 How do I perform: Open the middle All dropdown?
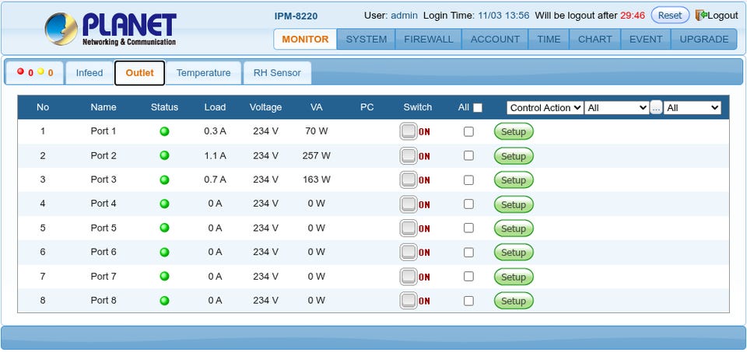pyautogui.click(x=616, y=108)
